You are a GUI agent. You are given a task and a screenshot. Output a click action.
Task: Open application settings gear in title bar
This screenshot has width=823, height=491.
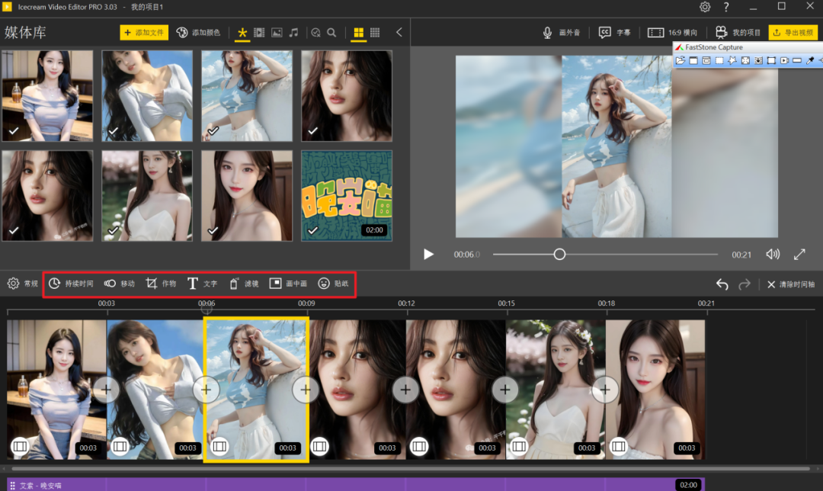click(705, 7)
